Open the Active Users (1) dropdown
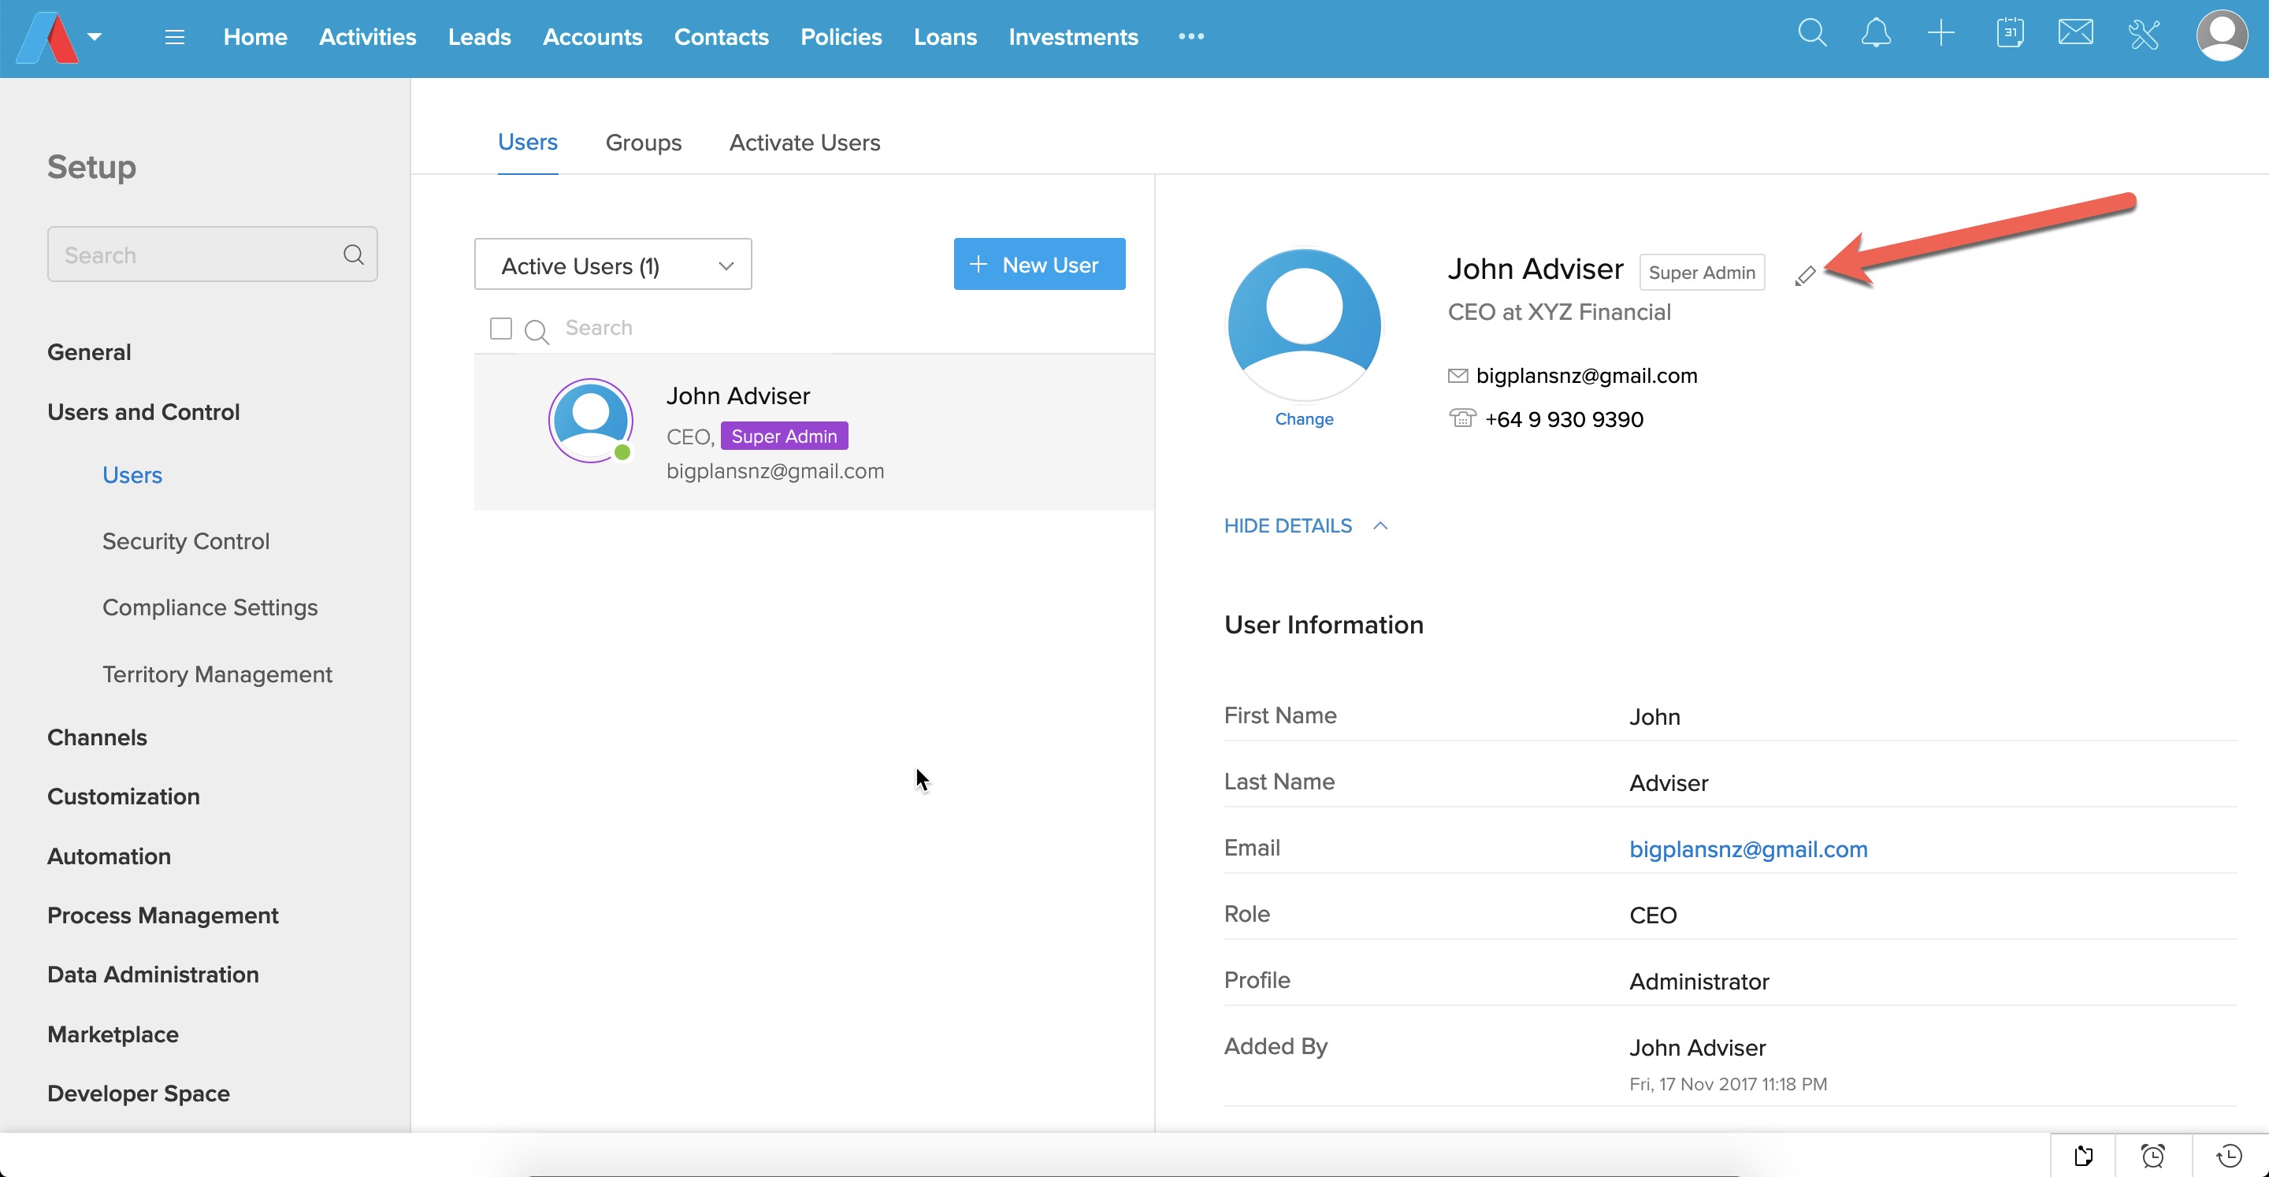 [613, 264]
